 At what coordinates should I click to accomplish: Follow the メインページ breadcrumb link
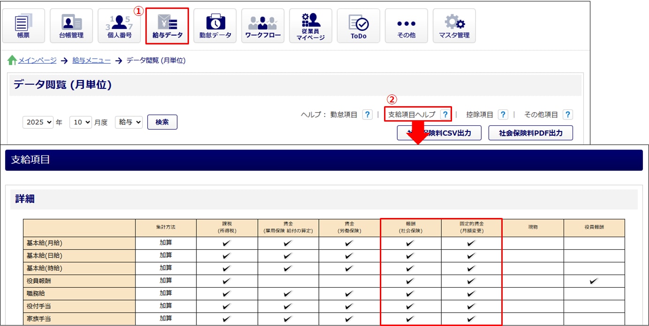(x=37, y=60)
